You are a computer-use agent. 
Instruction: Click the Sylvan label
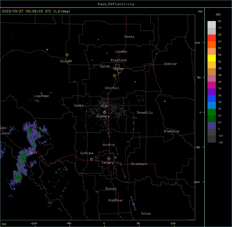105,66
